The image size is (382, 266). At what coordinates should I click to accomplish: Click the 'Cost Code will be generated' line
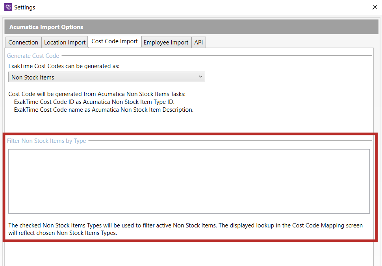point(97,94)
